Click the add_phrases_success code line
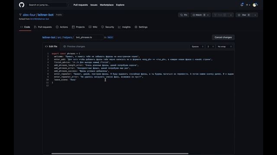Screen dimensions: 277x155 pyautogui.click(x=82, y=71)
